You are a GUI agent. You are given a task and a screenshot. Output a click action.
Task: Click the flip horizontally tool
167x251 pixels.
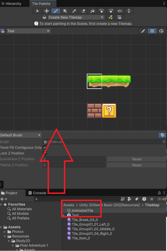click(x=120, y=11)
